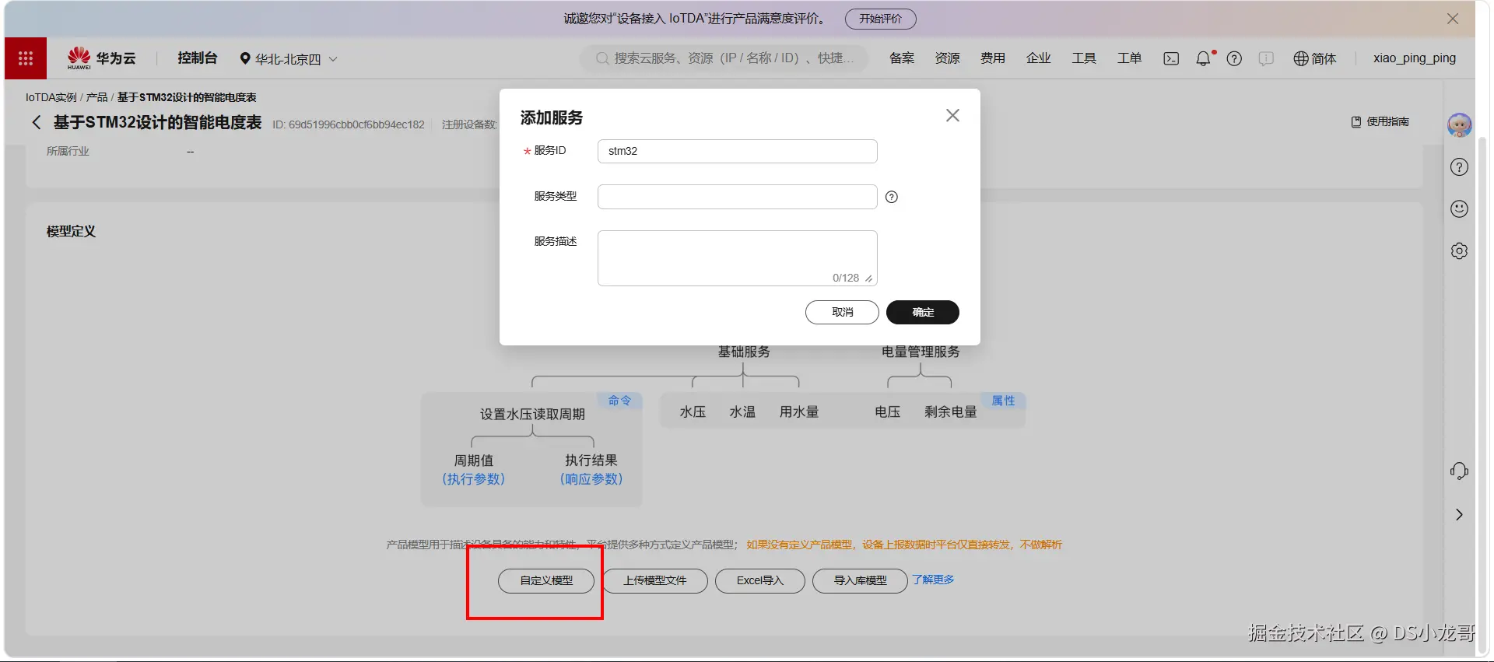1494x662 pixels.
Task: Open the xiao_ping_ping account menu
Action: [x=1414, y=58]
